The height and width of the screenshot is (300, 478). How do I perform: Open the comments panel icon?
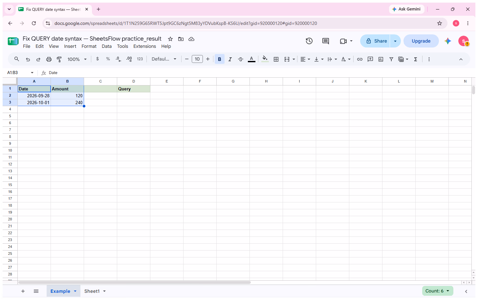(x=326, y=41)
